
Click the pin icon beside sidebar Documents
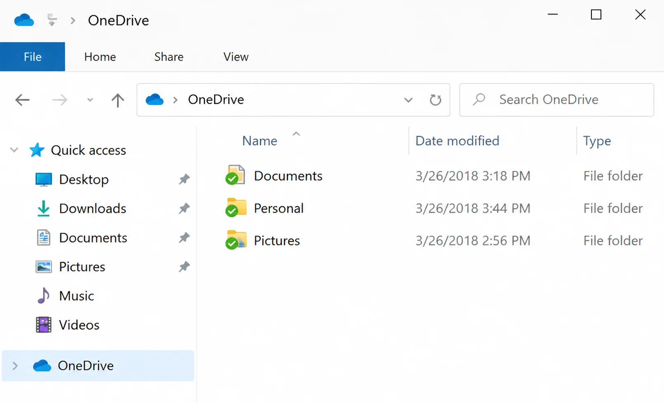[184, 238]
